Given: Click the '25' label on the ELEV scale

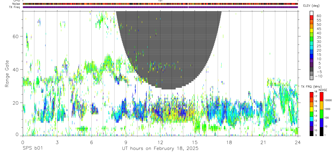Looking at the screenshot, I should (319, 46).
